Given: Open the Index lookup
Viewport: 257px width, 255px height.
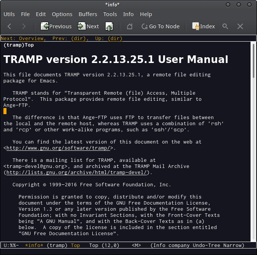Looking at the screenshot, I should (203, 26).
